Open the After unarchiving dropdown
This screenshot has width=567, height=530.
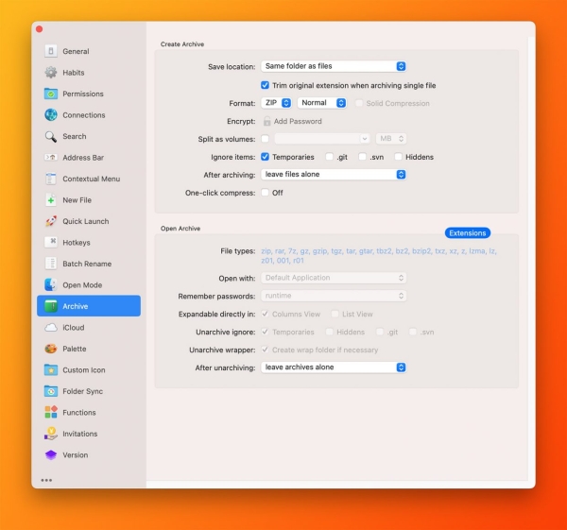point(334,368)
